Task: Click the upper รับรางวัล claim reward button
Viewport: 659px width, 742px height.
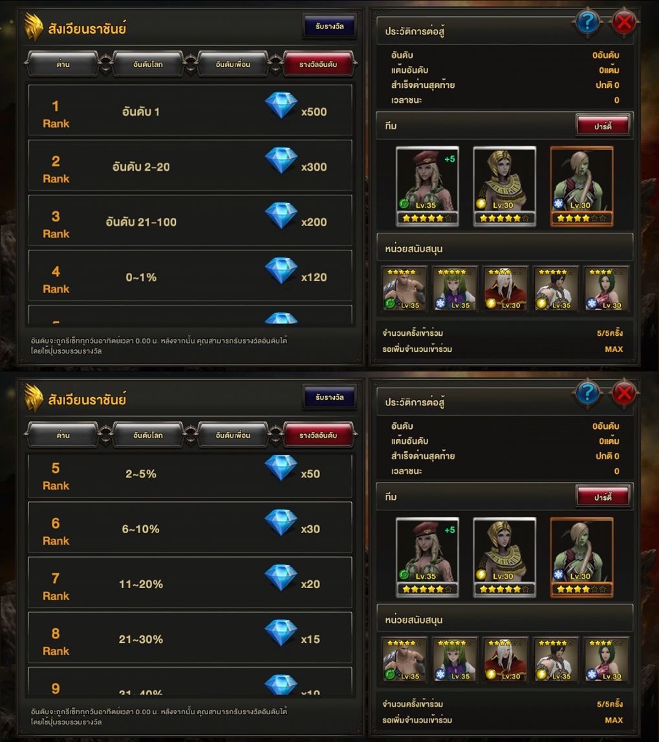Action: point(330,26)
